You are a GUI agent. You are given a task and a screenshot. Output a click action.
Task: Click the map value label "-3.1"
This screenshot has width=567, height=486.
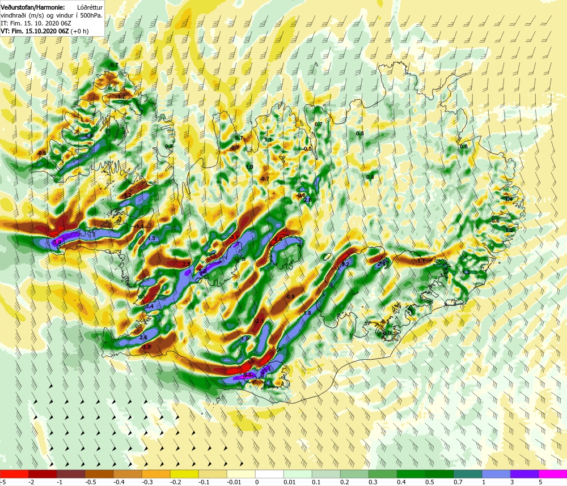tap(234, 237)
